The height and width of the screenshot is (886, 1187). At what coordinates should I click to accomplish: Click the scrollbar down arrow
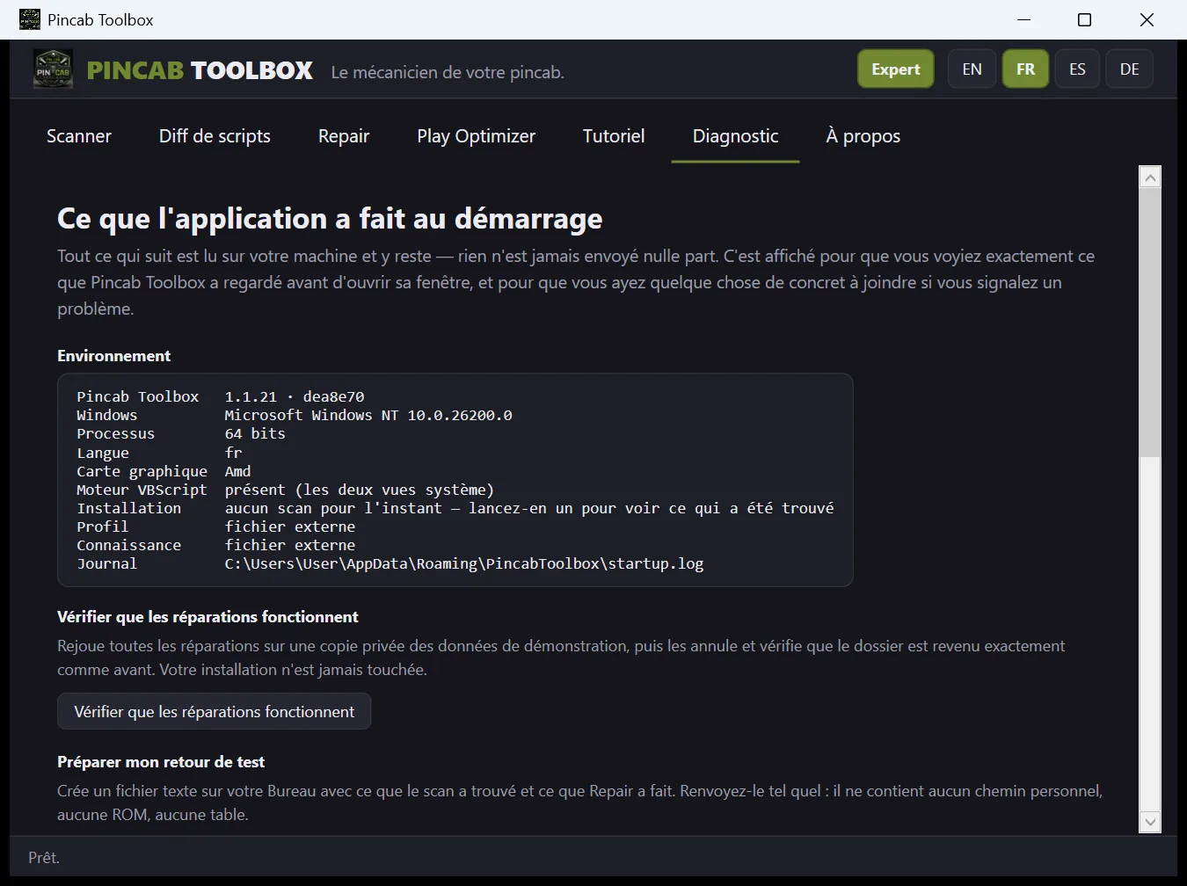coord(1150,822)
